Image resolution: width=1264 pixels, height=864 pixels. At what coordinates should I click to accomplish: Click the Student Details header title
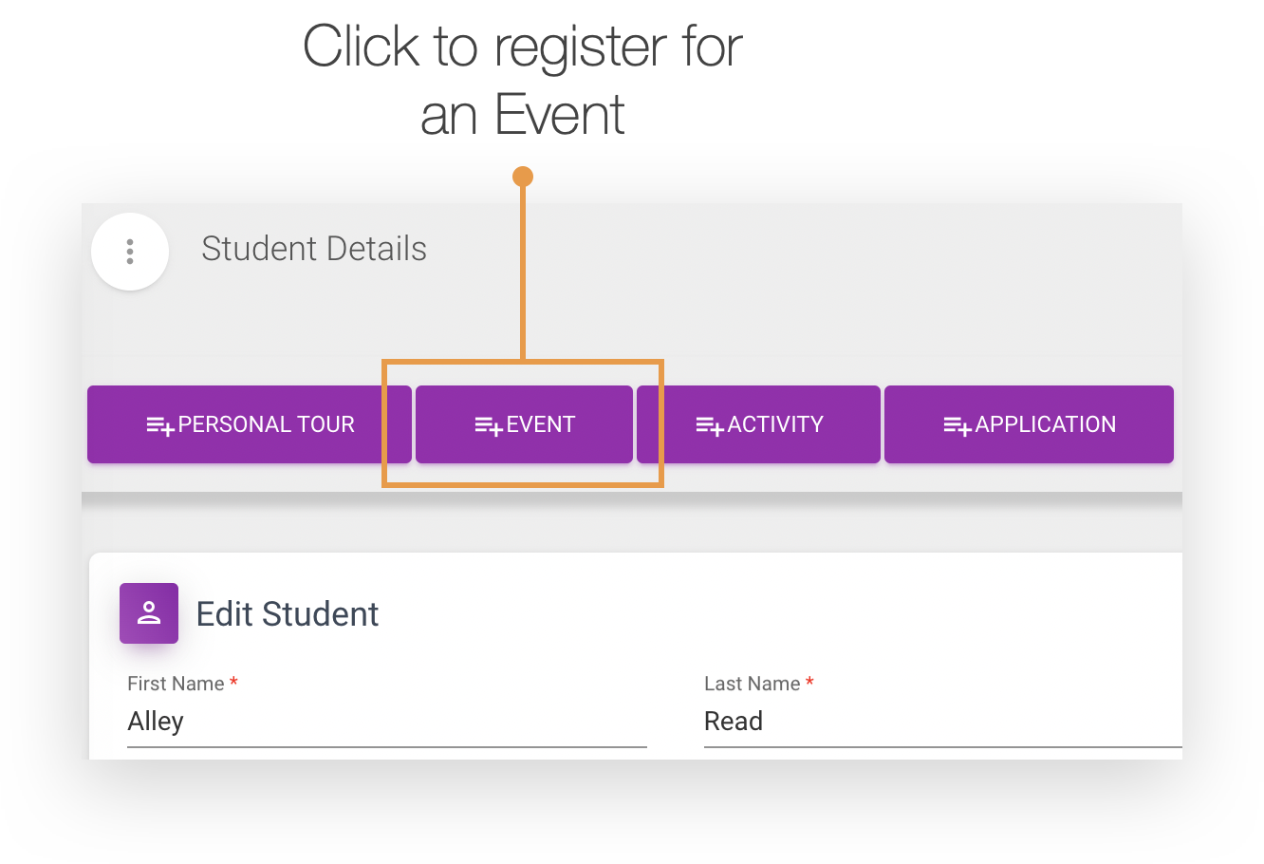coord(313,249)
